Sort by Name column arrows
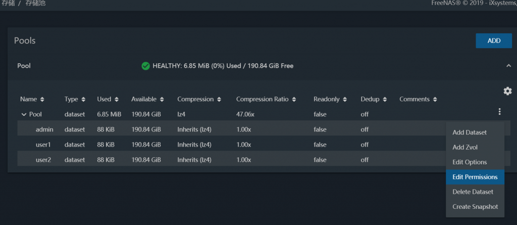 [42, 100]
